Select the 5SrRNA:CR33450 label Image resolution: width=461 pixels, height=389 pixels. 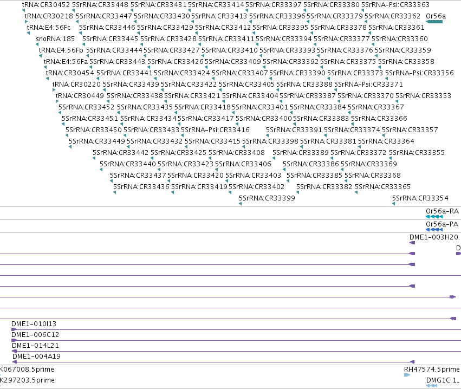point(94,129)
